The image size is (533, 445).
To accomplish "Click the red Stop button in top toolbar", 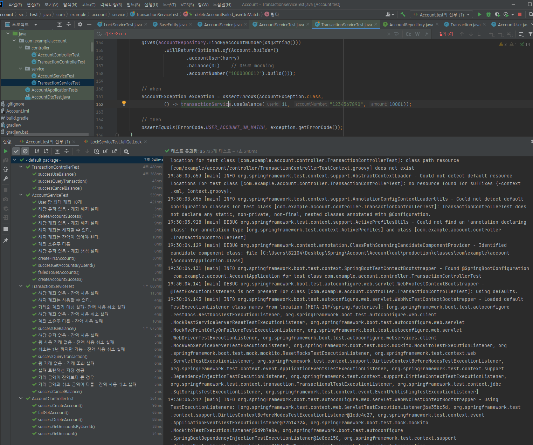I will [x=520, y=14].
